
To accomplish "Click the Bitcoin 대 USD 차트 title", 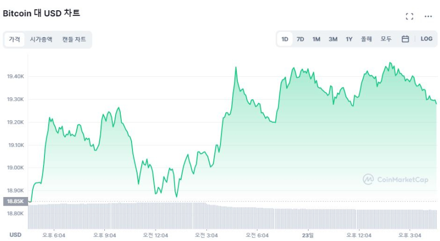I will pyautogui.click(x=41, y=13).
